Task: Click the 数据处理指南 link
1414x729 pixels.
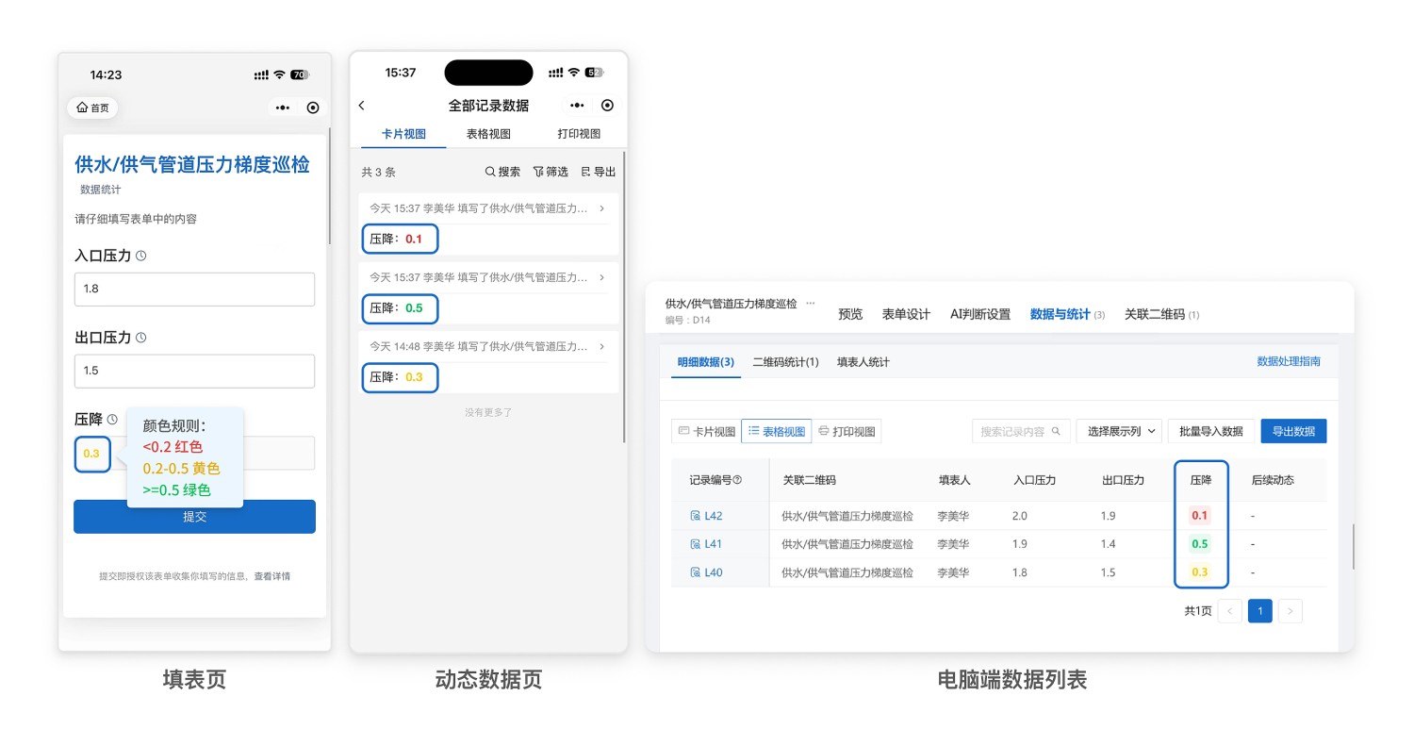Action: [x=1288, y=361]
